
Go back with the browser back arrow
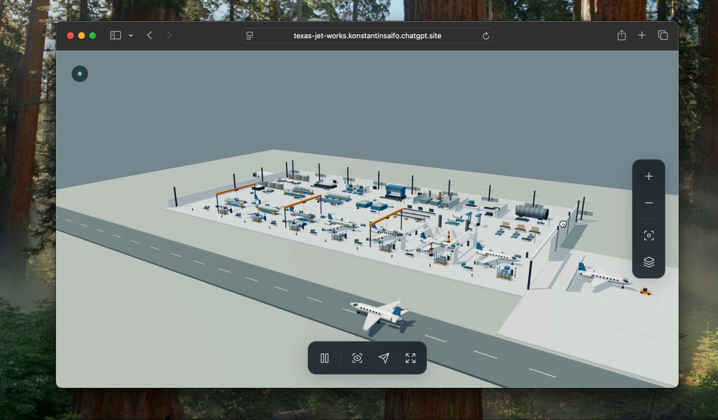pos(149,35)
